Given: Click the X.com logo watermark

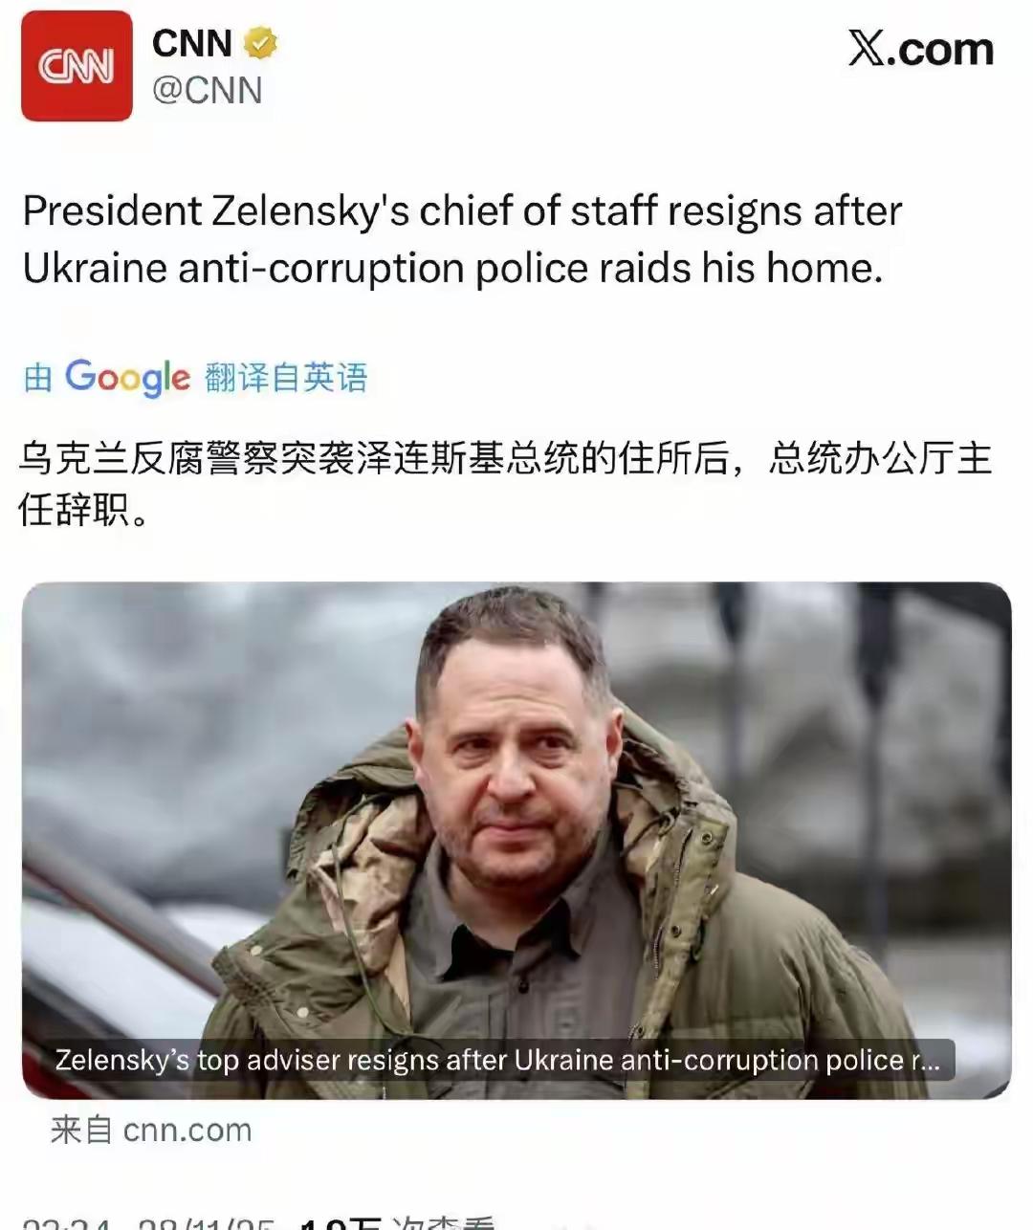Looking at the screenshot, I should (921, 49).
